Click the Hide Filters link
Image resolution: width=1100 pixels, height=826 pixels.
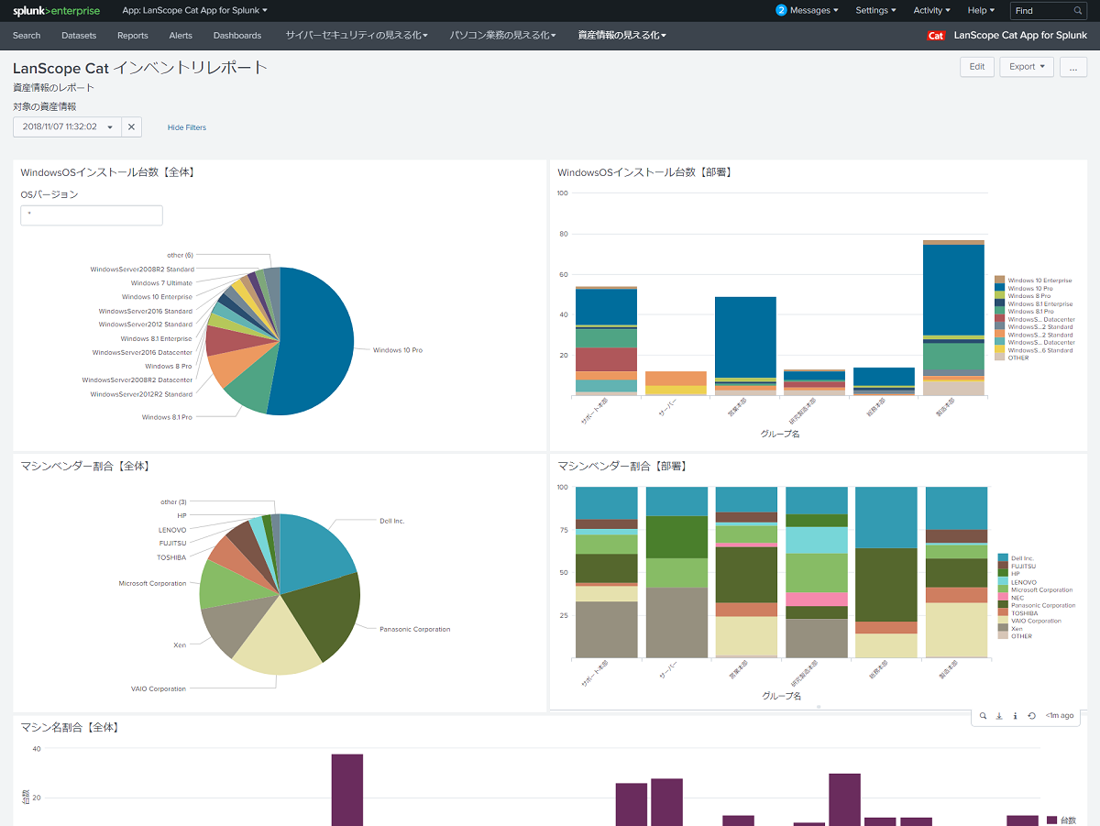(187, 127)
